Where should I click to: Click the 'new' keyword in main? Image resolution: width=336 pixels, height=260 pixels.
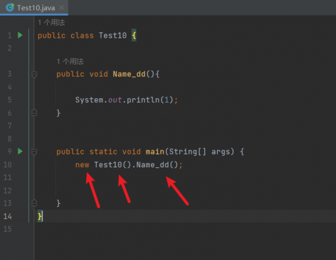pyautogui.click(x=82, y=165)
